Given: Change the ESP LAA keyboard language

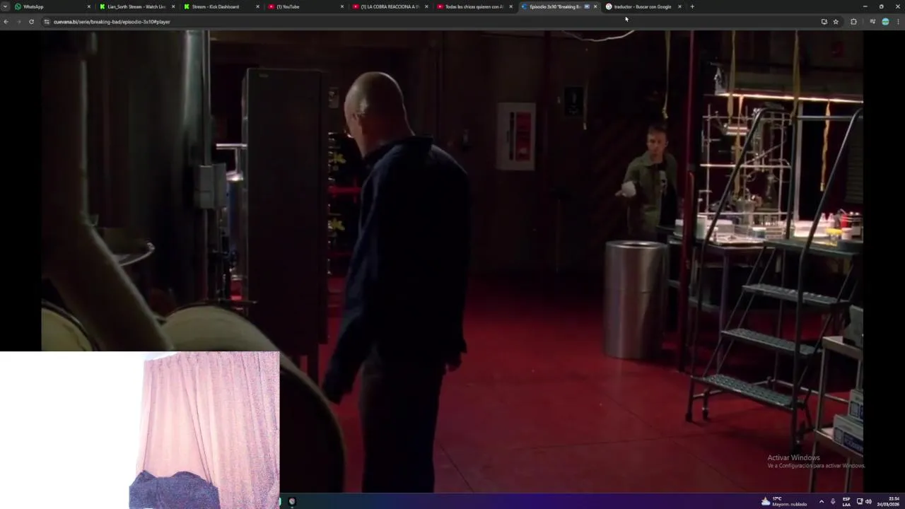Looking at the screenshot, I should point(846,501).
